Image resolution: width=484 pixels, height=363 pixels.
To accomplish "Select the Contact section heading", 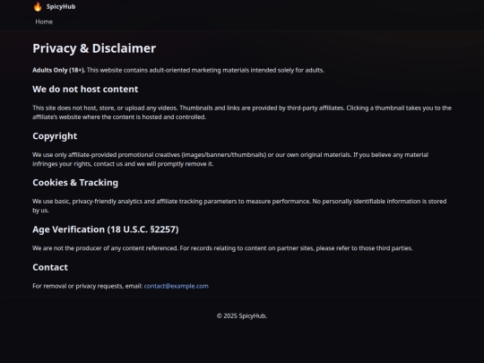I will (50, 267).
